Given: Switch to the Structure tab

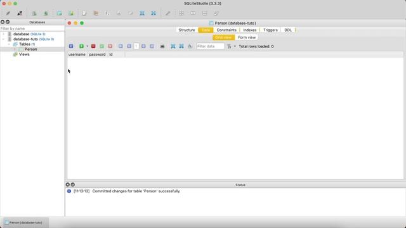Looking at the screenshot, I should (187, 30).
